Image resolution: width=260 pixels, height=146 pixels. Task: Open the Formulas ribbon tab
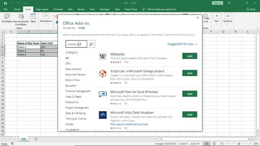coord(58,9)
